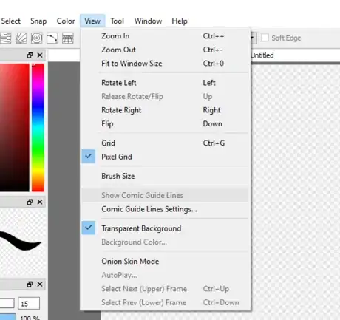The image size is (340, 320).
Task: Enable Onion Skin Mode
Action: (165, 262)
